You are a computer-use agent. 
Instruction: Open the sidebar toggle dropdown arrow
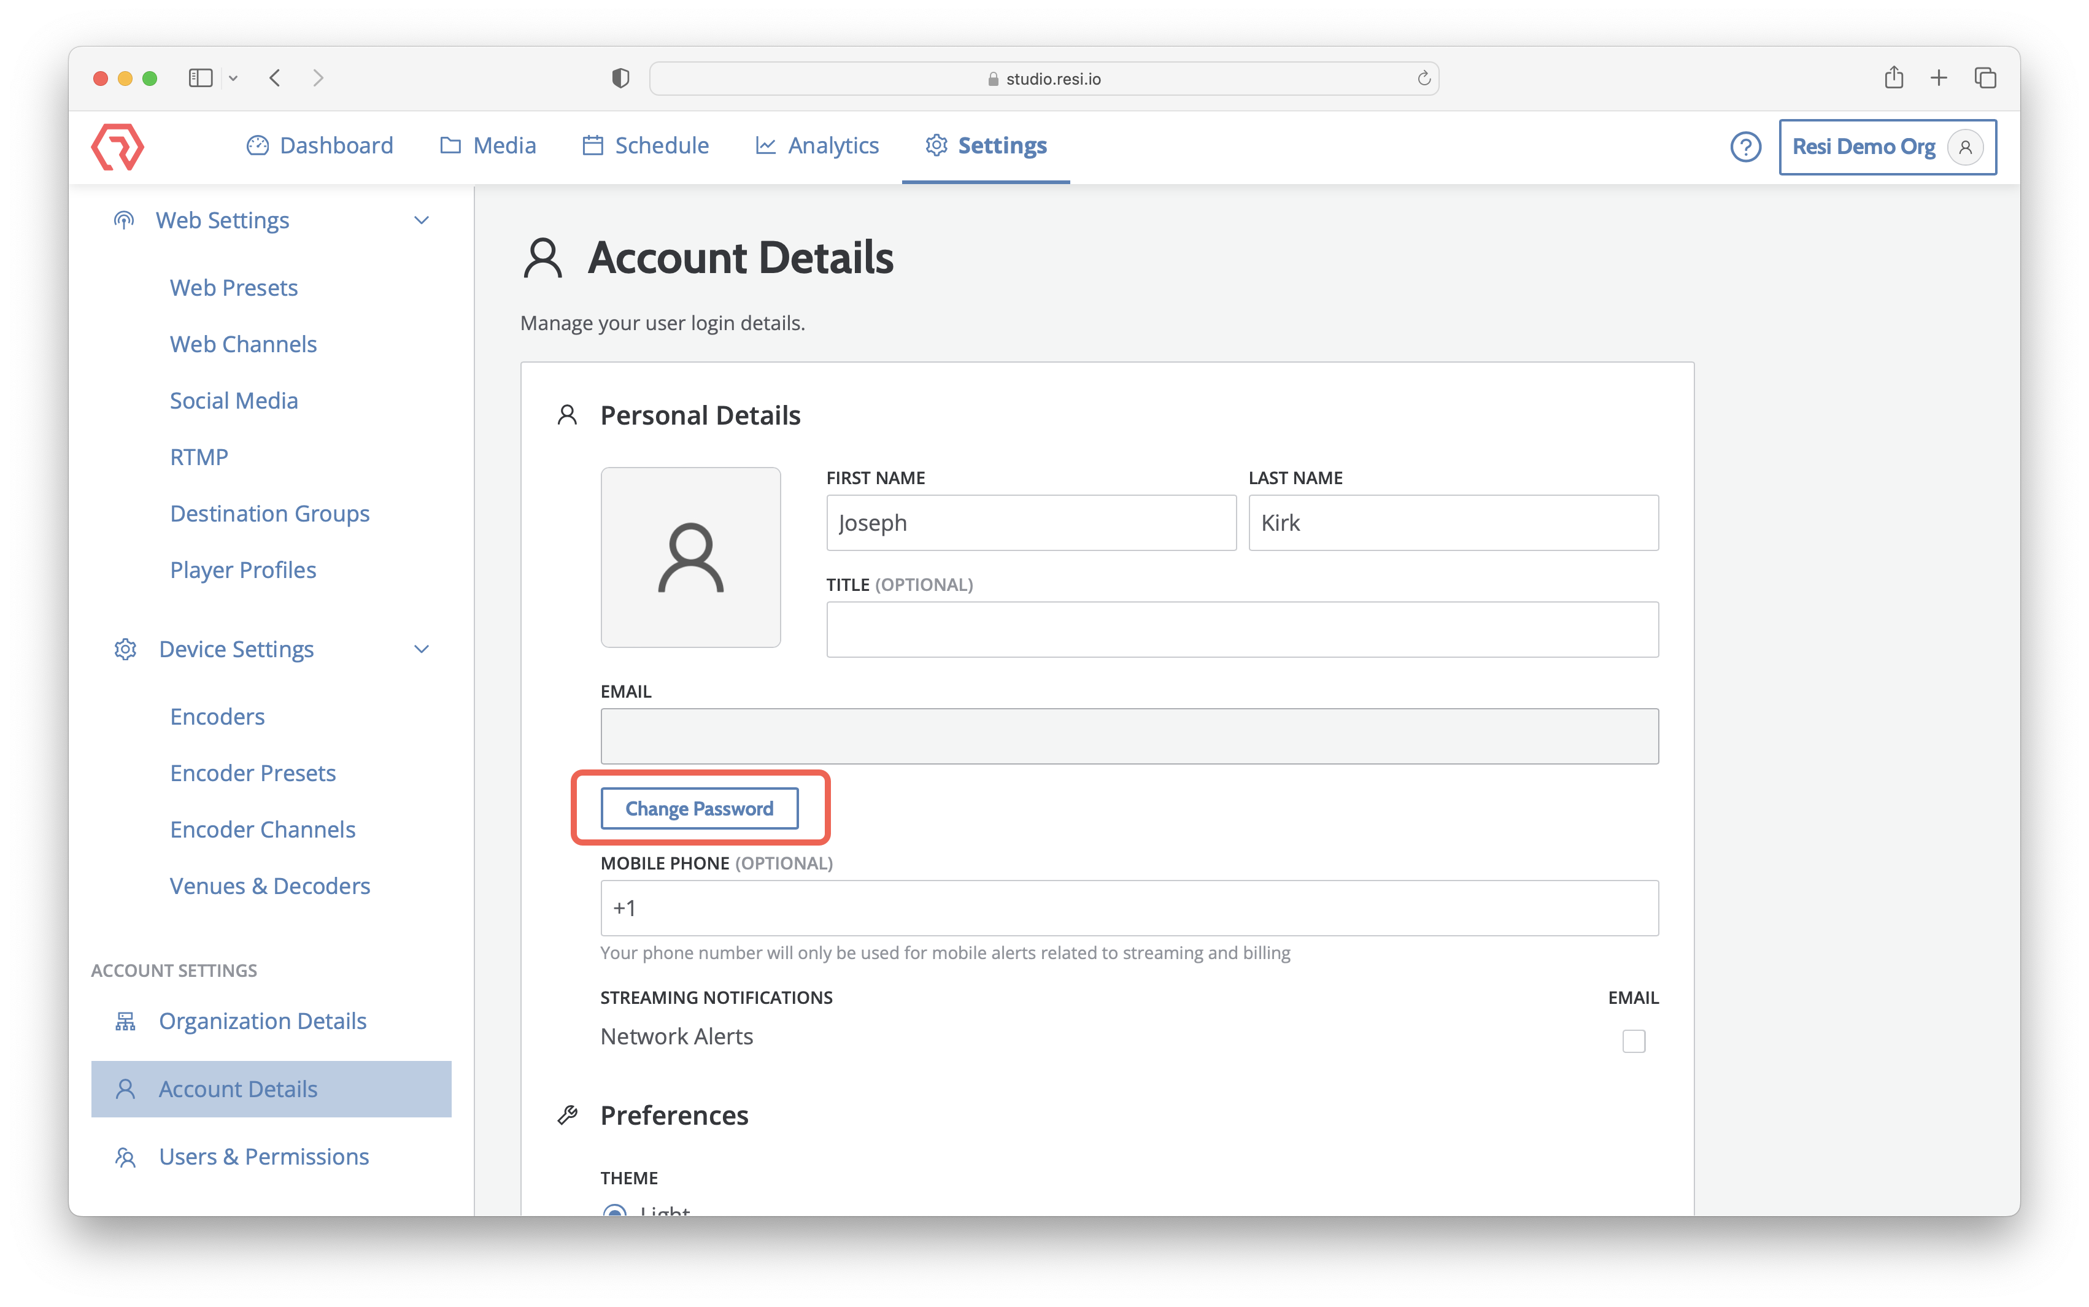233,79
